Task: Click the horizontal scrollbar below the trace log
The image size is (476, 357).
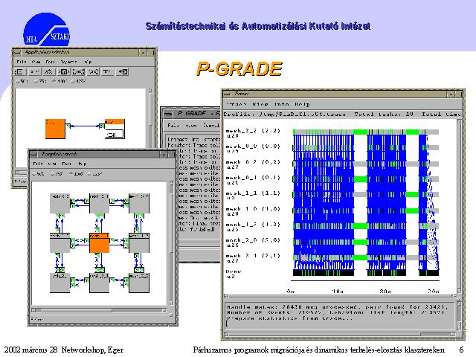Action: tap(339, 334)
